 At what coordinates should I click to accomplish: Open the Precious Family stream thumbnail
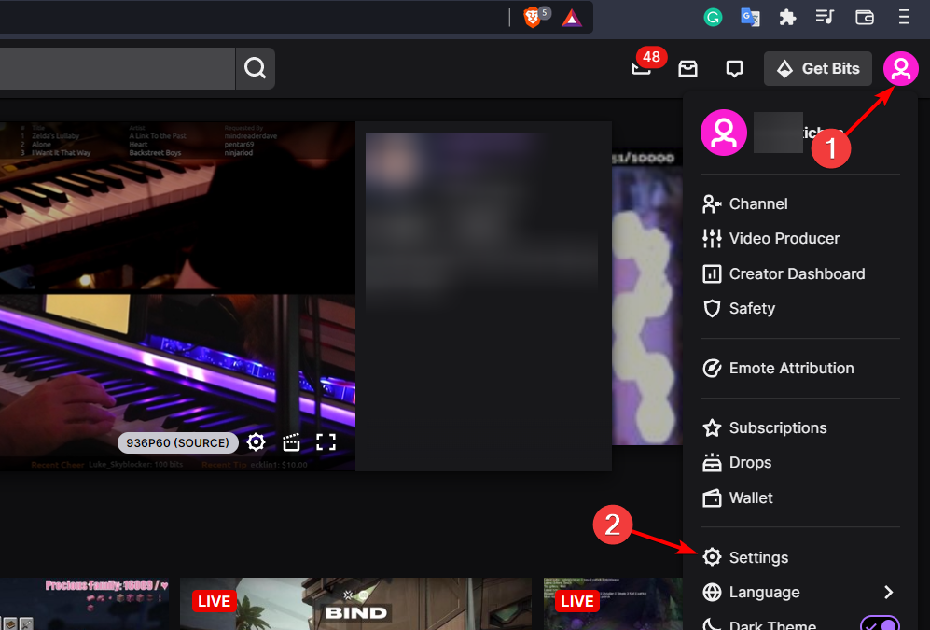tap(84, 604)
